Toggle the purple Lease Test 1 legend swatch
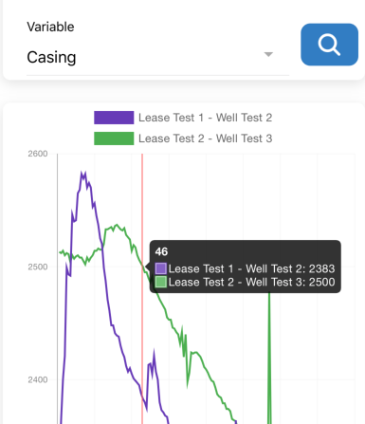 (x=114, y=118)
